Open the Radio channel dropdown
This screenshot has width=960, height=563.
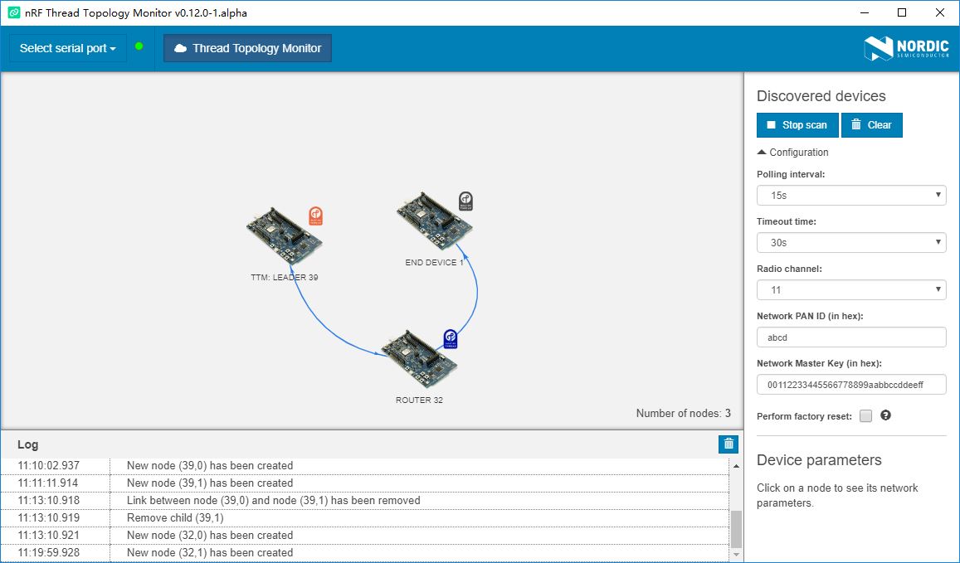(851, 290)
